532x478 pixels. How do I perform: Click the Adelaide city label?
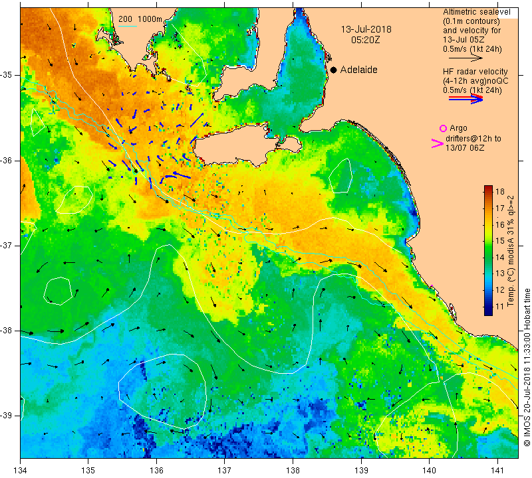point(358,70)
